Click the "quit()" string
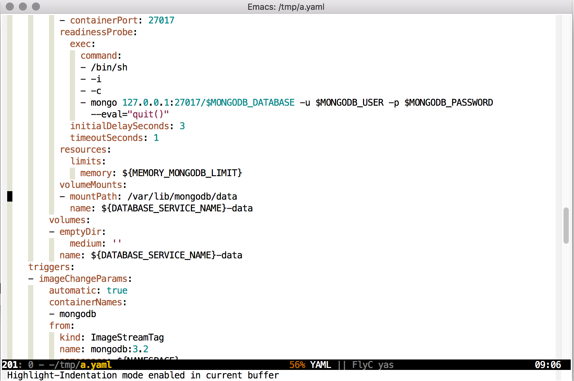Screen dimensions: 574x381 pos(148,114)
